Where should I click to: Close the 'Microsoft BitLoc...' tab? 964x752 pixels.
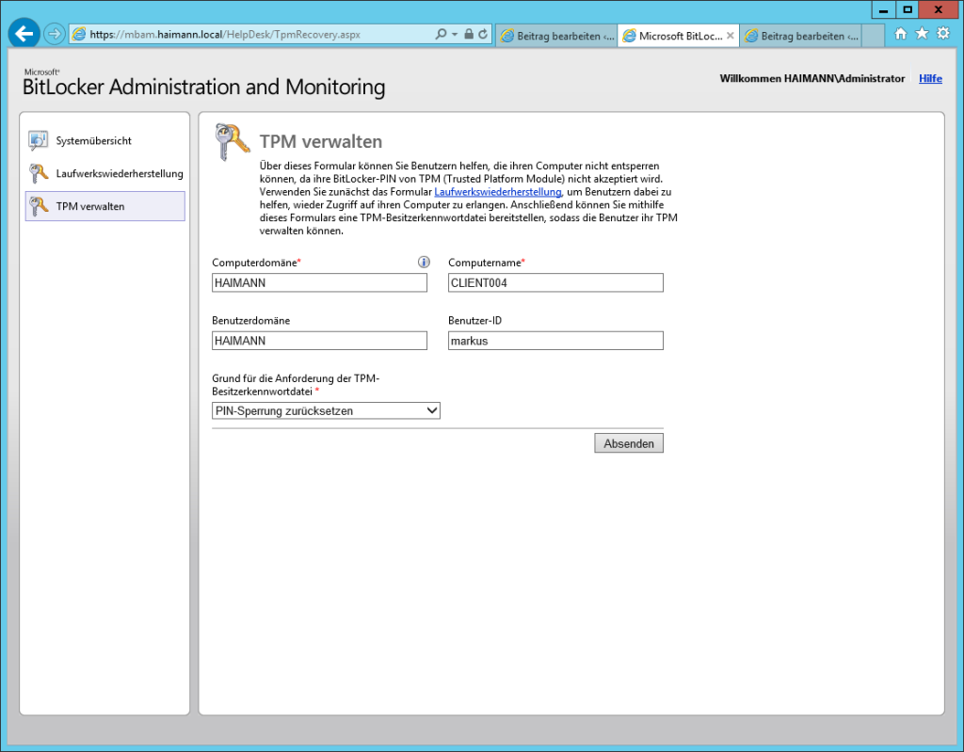point(730,36)
